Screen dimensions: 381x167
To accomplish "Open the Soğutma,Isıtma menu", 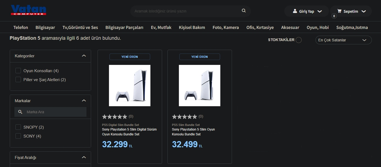I will pyautogui.click(x=352, y=28).
